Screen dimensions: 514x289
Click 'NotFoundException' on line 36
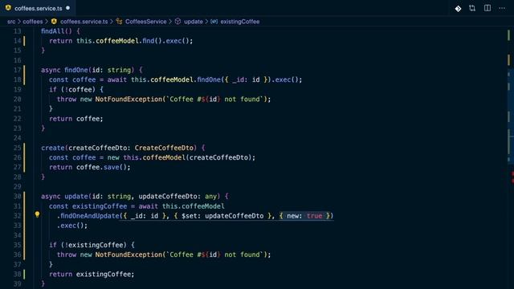click(x=128, y=254)
